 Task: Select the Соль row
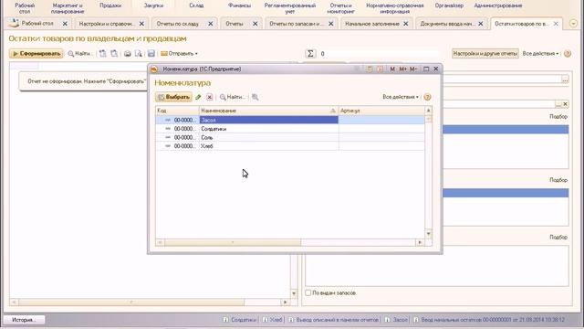[290, 137]
